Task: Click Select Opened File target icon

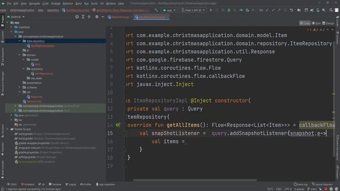Action: (77, 16)
